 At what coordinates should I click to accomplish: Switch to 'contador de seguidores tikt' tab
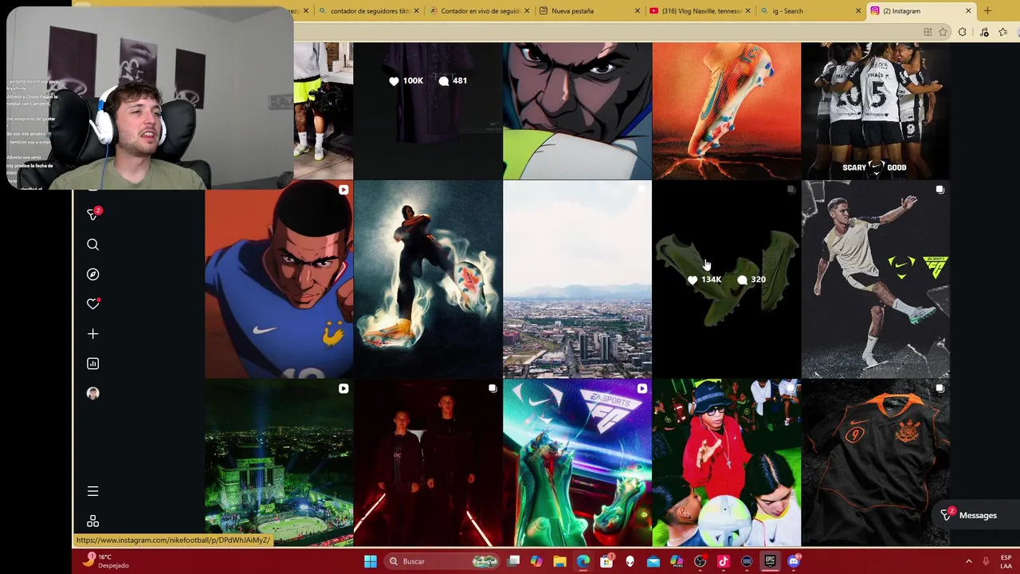coord(370,11)
